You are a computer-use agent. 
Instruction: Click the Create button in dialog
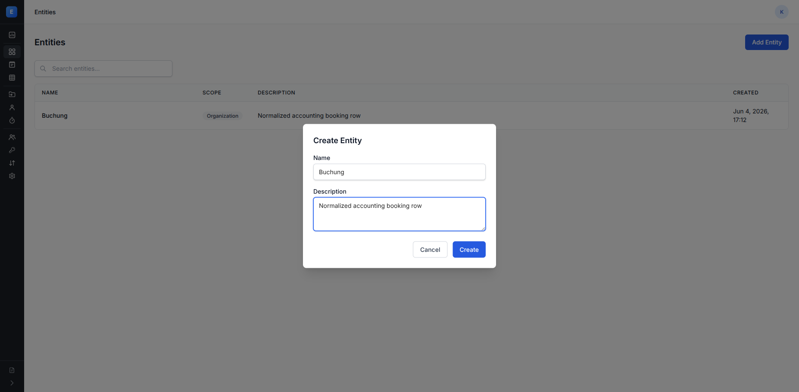(x=469, y=250)
